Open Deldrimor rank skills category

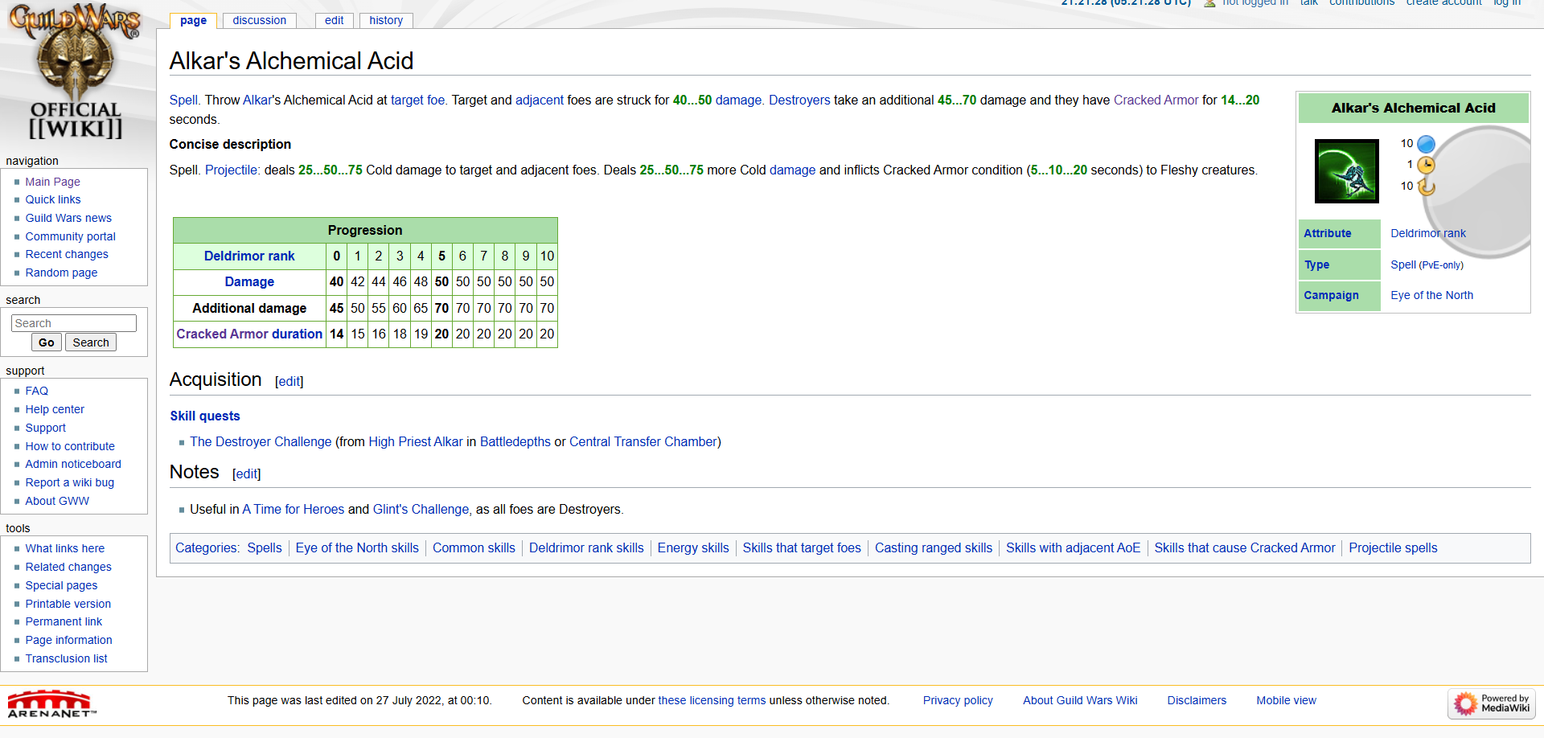586,547
